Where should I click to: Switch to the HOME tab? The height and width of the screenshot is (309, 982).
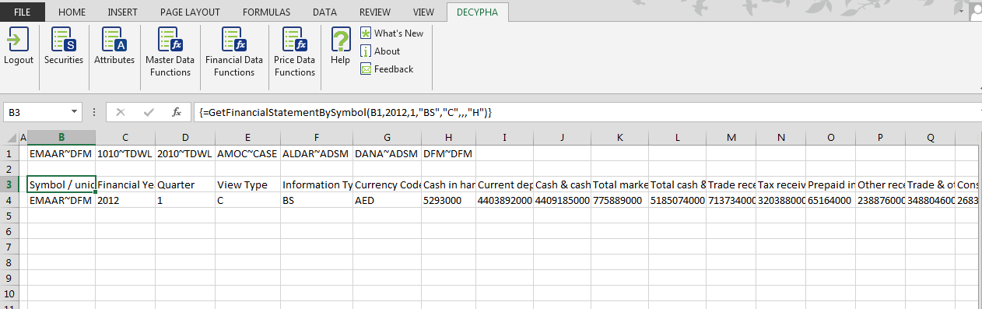point(72,12)
